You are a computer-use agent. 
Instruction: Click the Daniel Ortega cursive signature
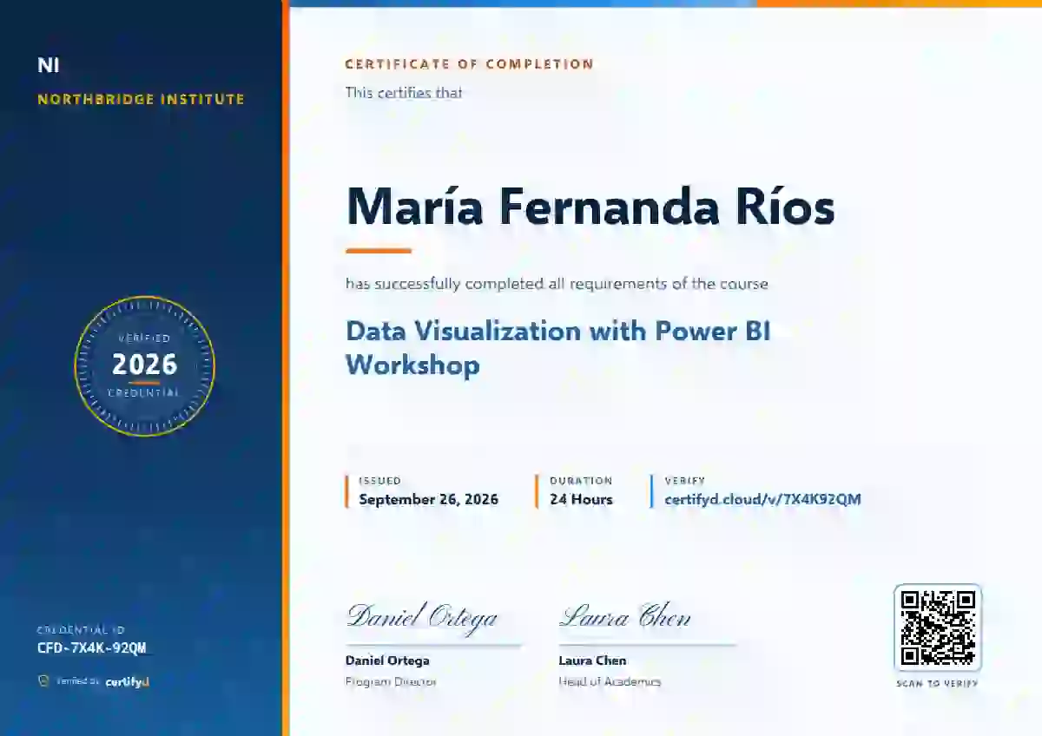[x=423, y=617]
